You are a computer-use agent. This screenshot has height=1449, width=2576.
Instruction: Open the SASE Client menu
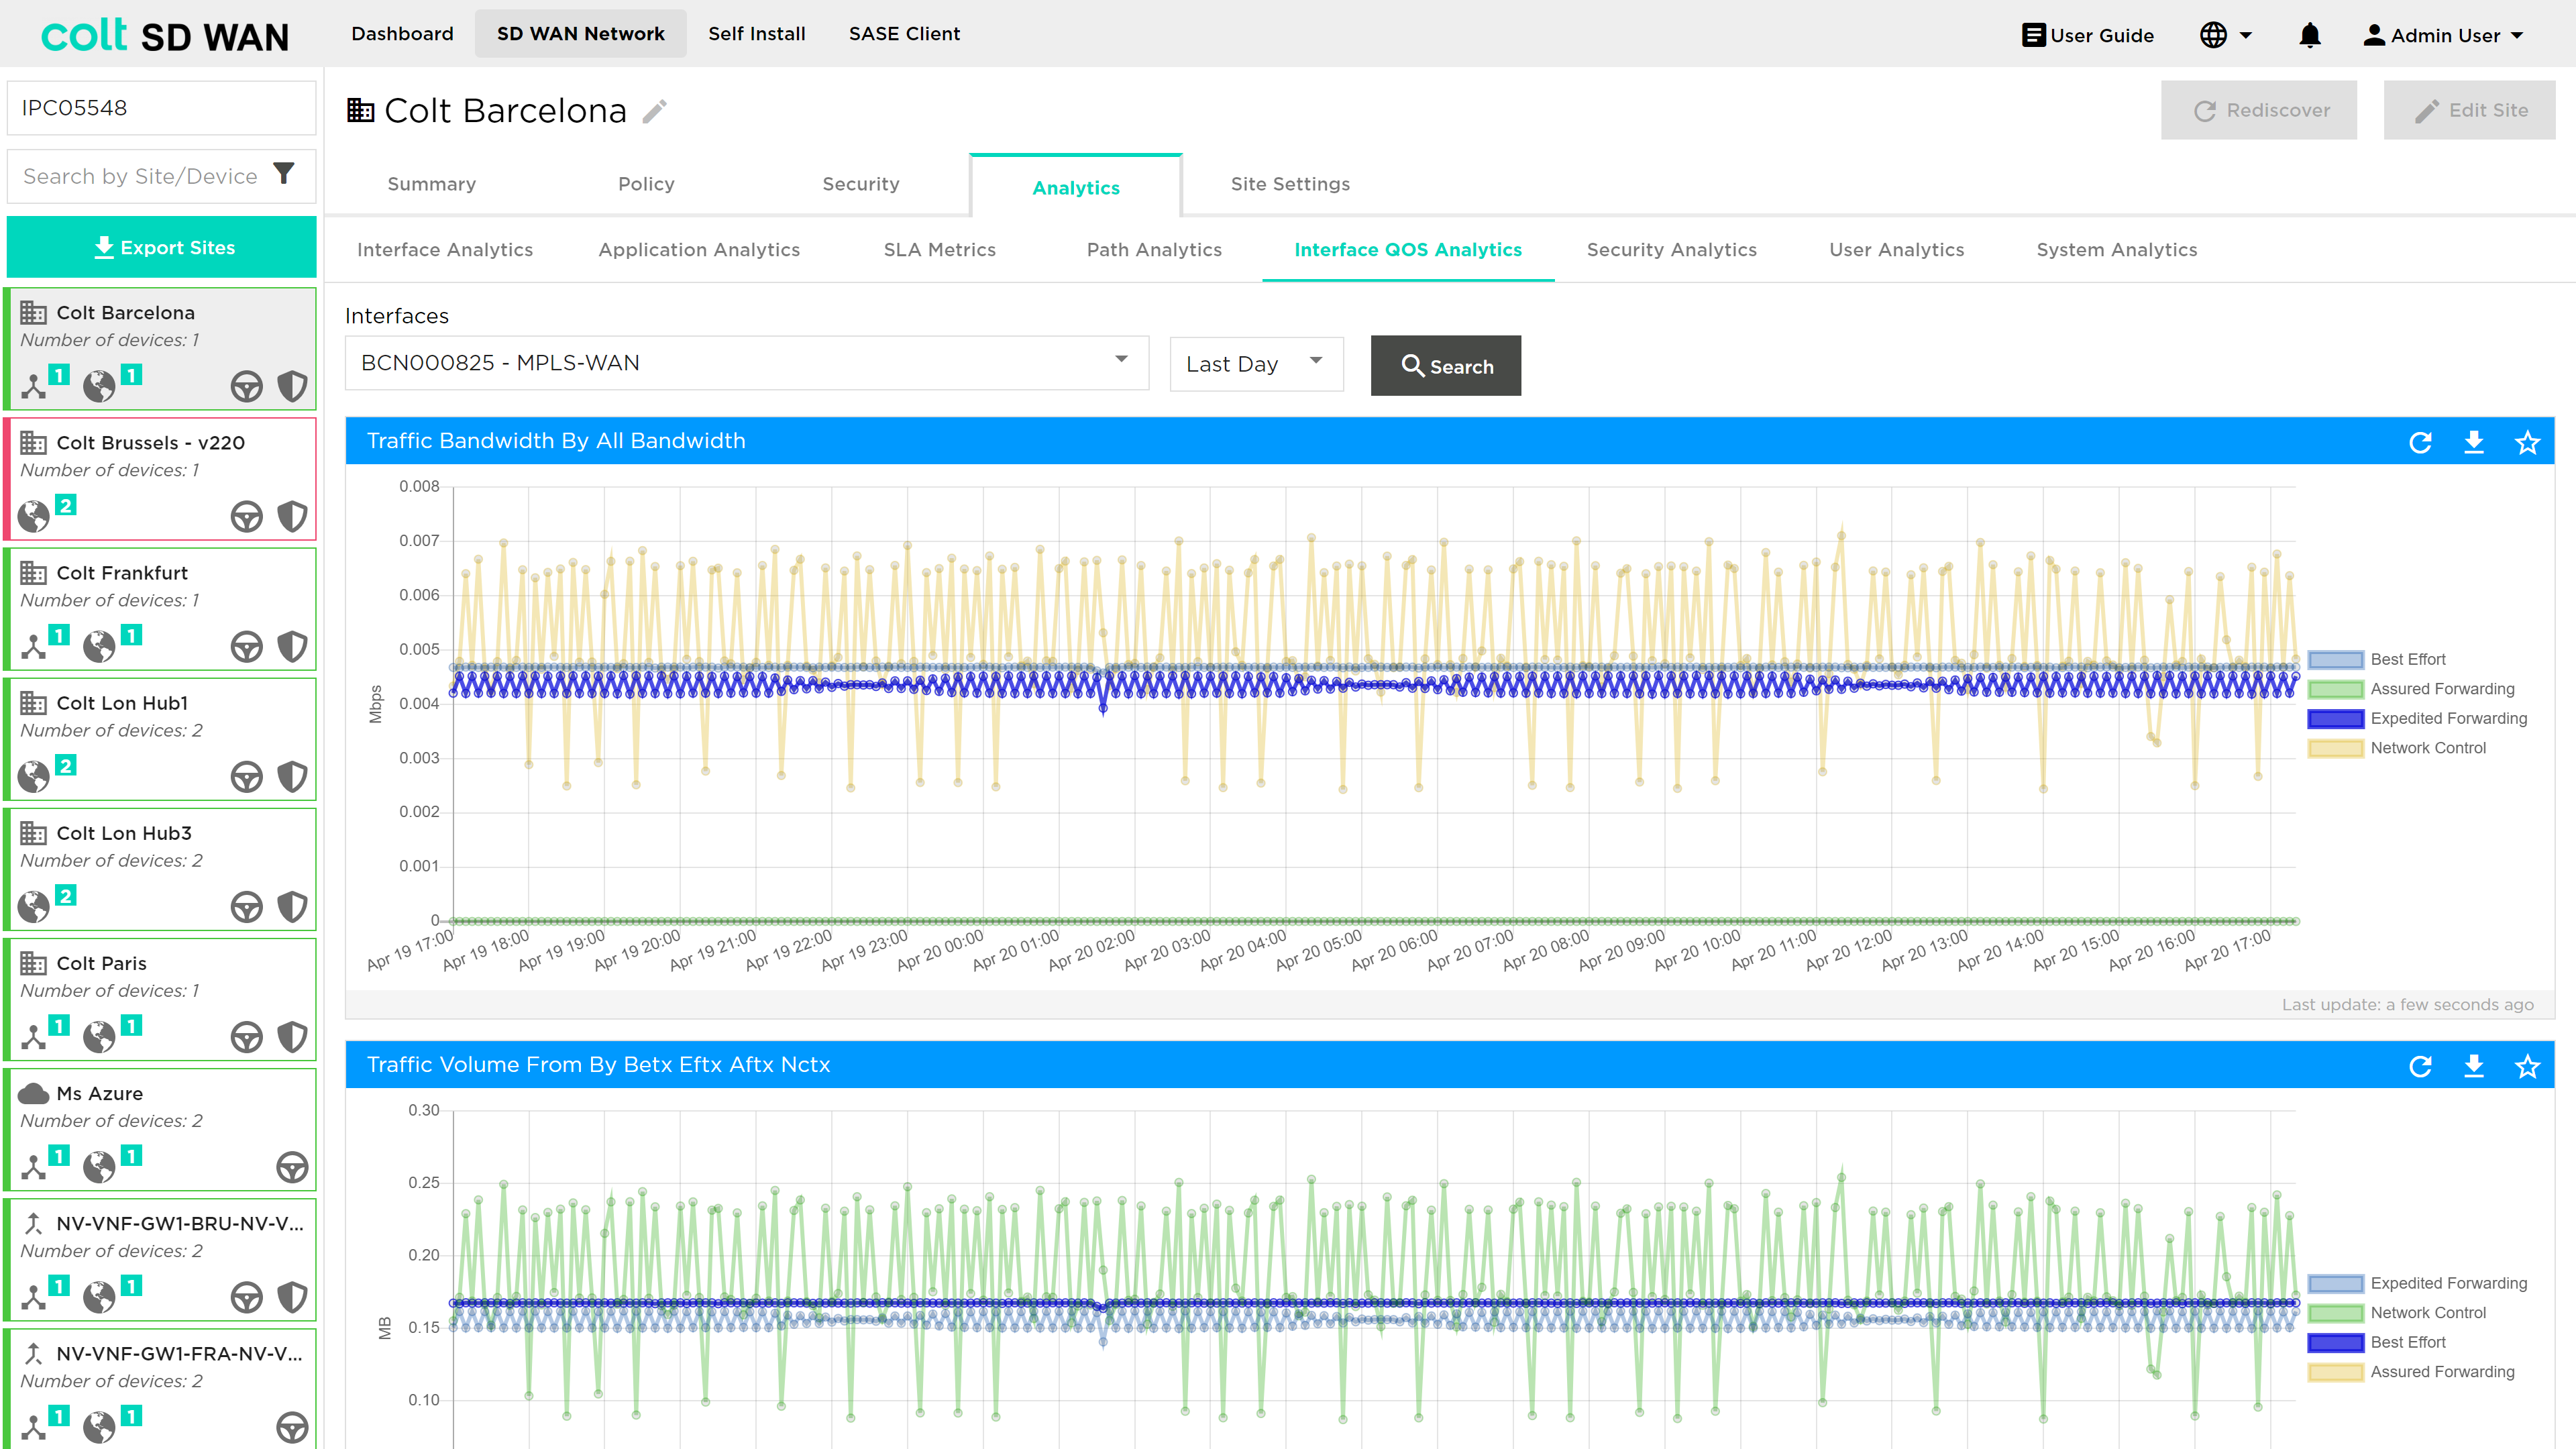pyautogui.click(x=904, y=34)
